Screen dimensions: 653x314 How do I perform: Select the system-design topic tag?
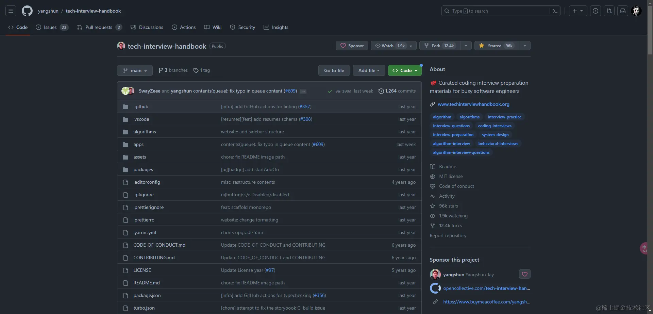[495, 135]
